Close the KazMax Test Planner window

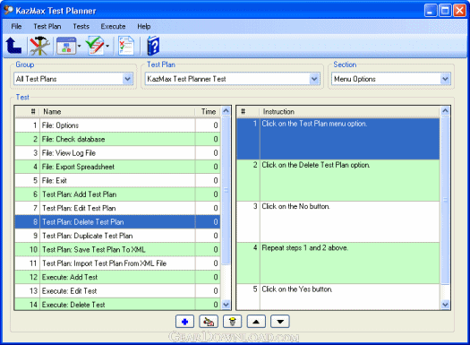coord(459,11)
